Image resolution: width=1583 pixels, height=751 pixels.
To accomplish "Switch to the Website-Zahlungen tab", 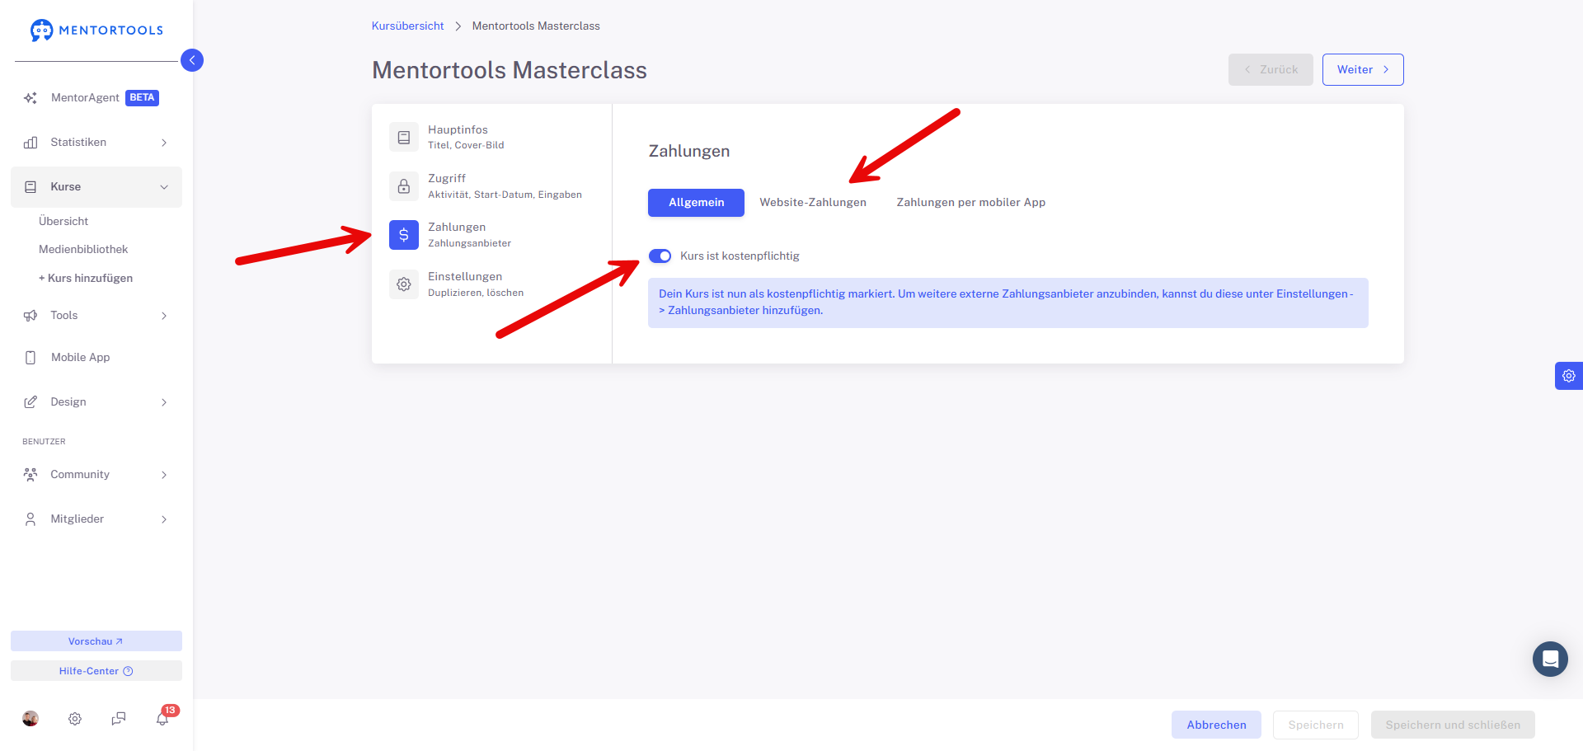I will pyautogui.click(x=813, y=203).
